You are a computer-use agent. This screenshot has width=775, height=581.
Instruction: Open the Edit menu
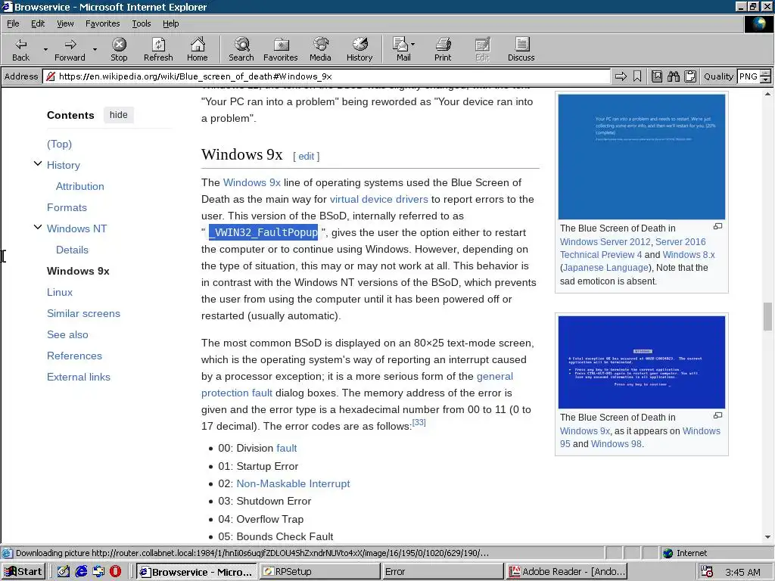click(x=38, y=23)
